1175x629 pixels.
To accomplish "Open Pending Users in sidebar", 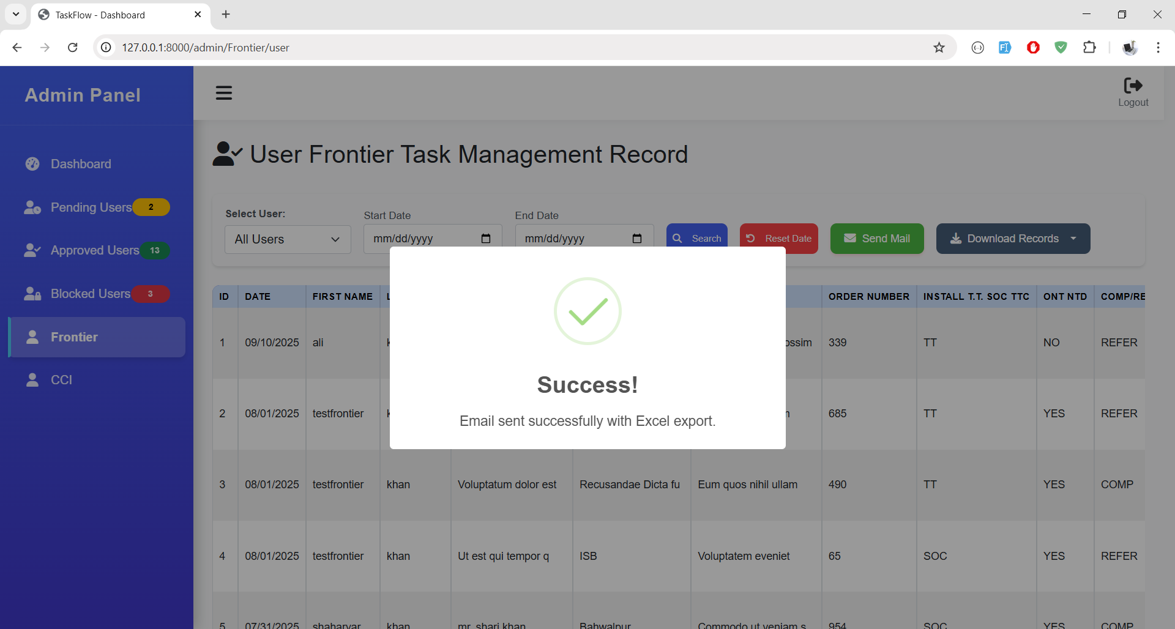I will 91,207.
